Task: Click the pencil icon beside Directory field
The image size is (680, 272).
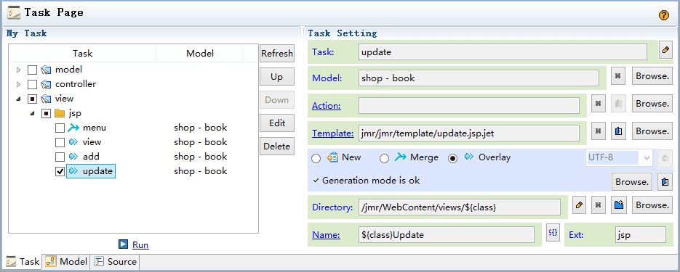Action: [x=578, y=205]
